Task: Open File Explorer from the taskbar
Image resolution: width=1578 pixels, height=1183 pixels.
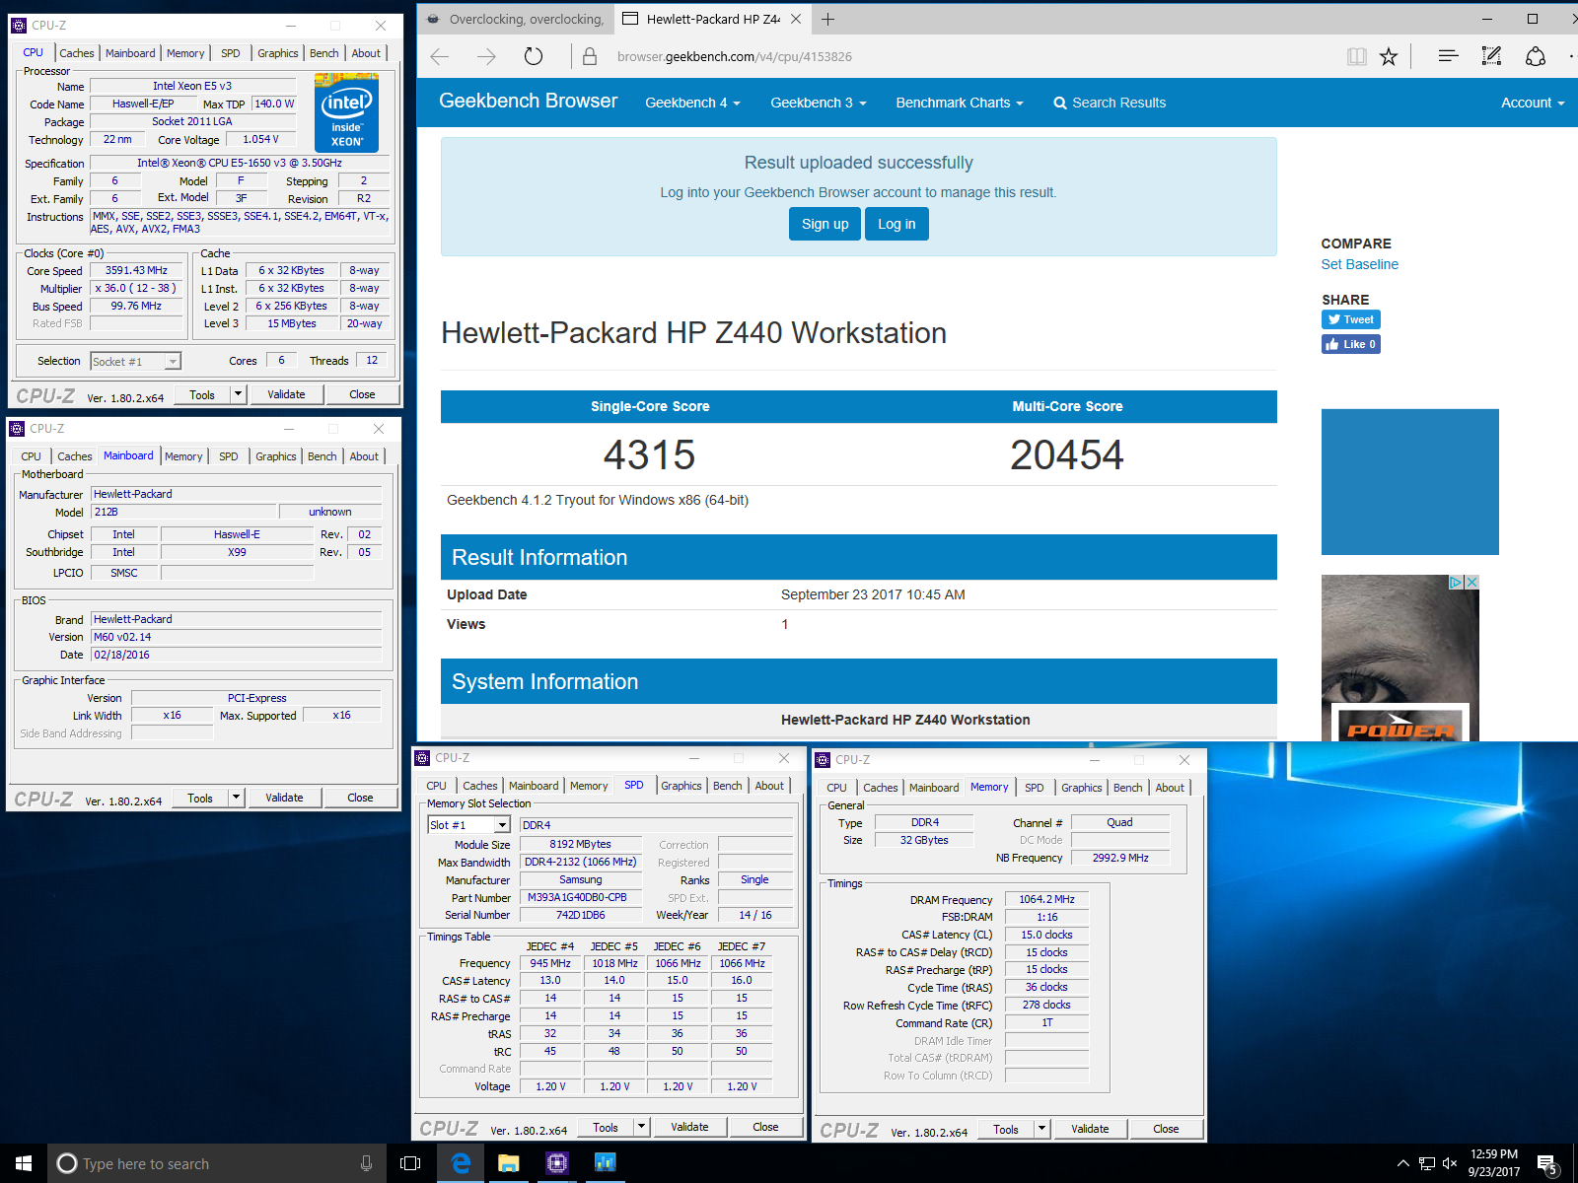Action: (x=508, y=1163)
